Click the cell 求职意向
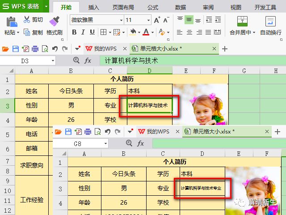286x215 pixels. pos(32,165)
